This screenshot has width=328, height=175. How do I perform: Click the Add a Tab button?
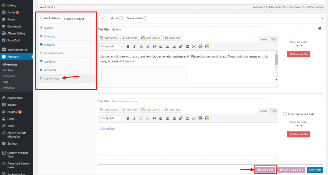tap(265, 170)
